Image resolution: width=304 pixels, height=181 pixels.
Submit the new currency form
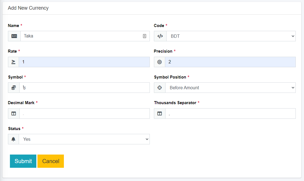[23, 161]
